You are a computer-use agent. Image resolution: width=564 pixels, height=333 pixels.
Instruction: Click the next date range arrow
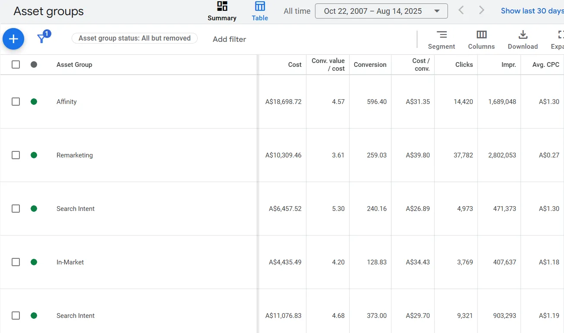click(x=481, y=11)
